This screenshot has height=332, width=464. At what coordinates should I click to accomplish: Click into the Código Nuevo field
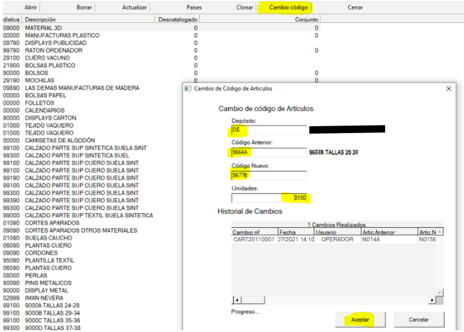coord(269,176)
